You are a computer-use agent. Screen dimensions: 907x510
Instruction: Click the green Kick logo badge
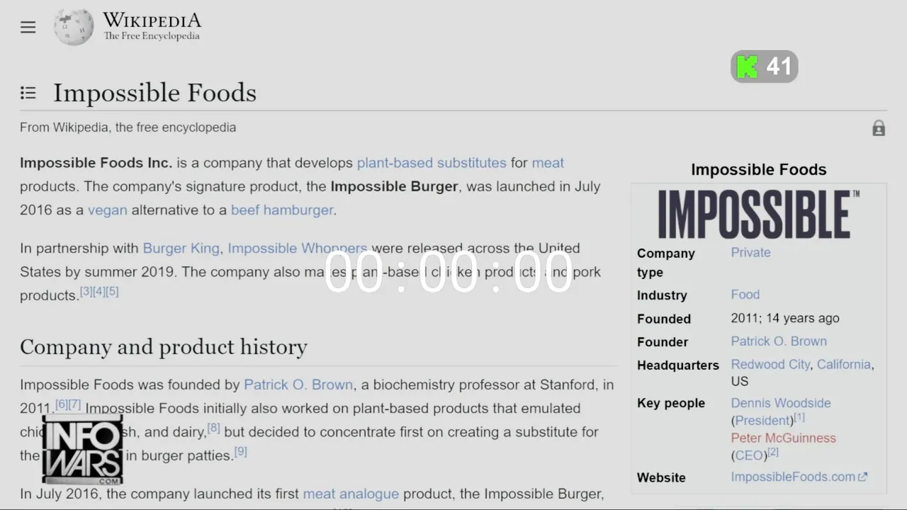click(747, 67)
